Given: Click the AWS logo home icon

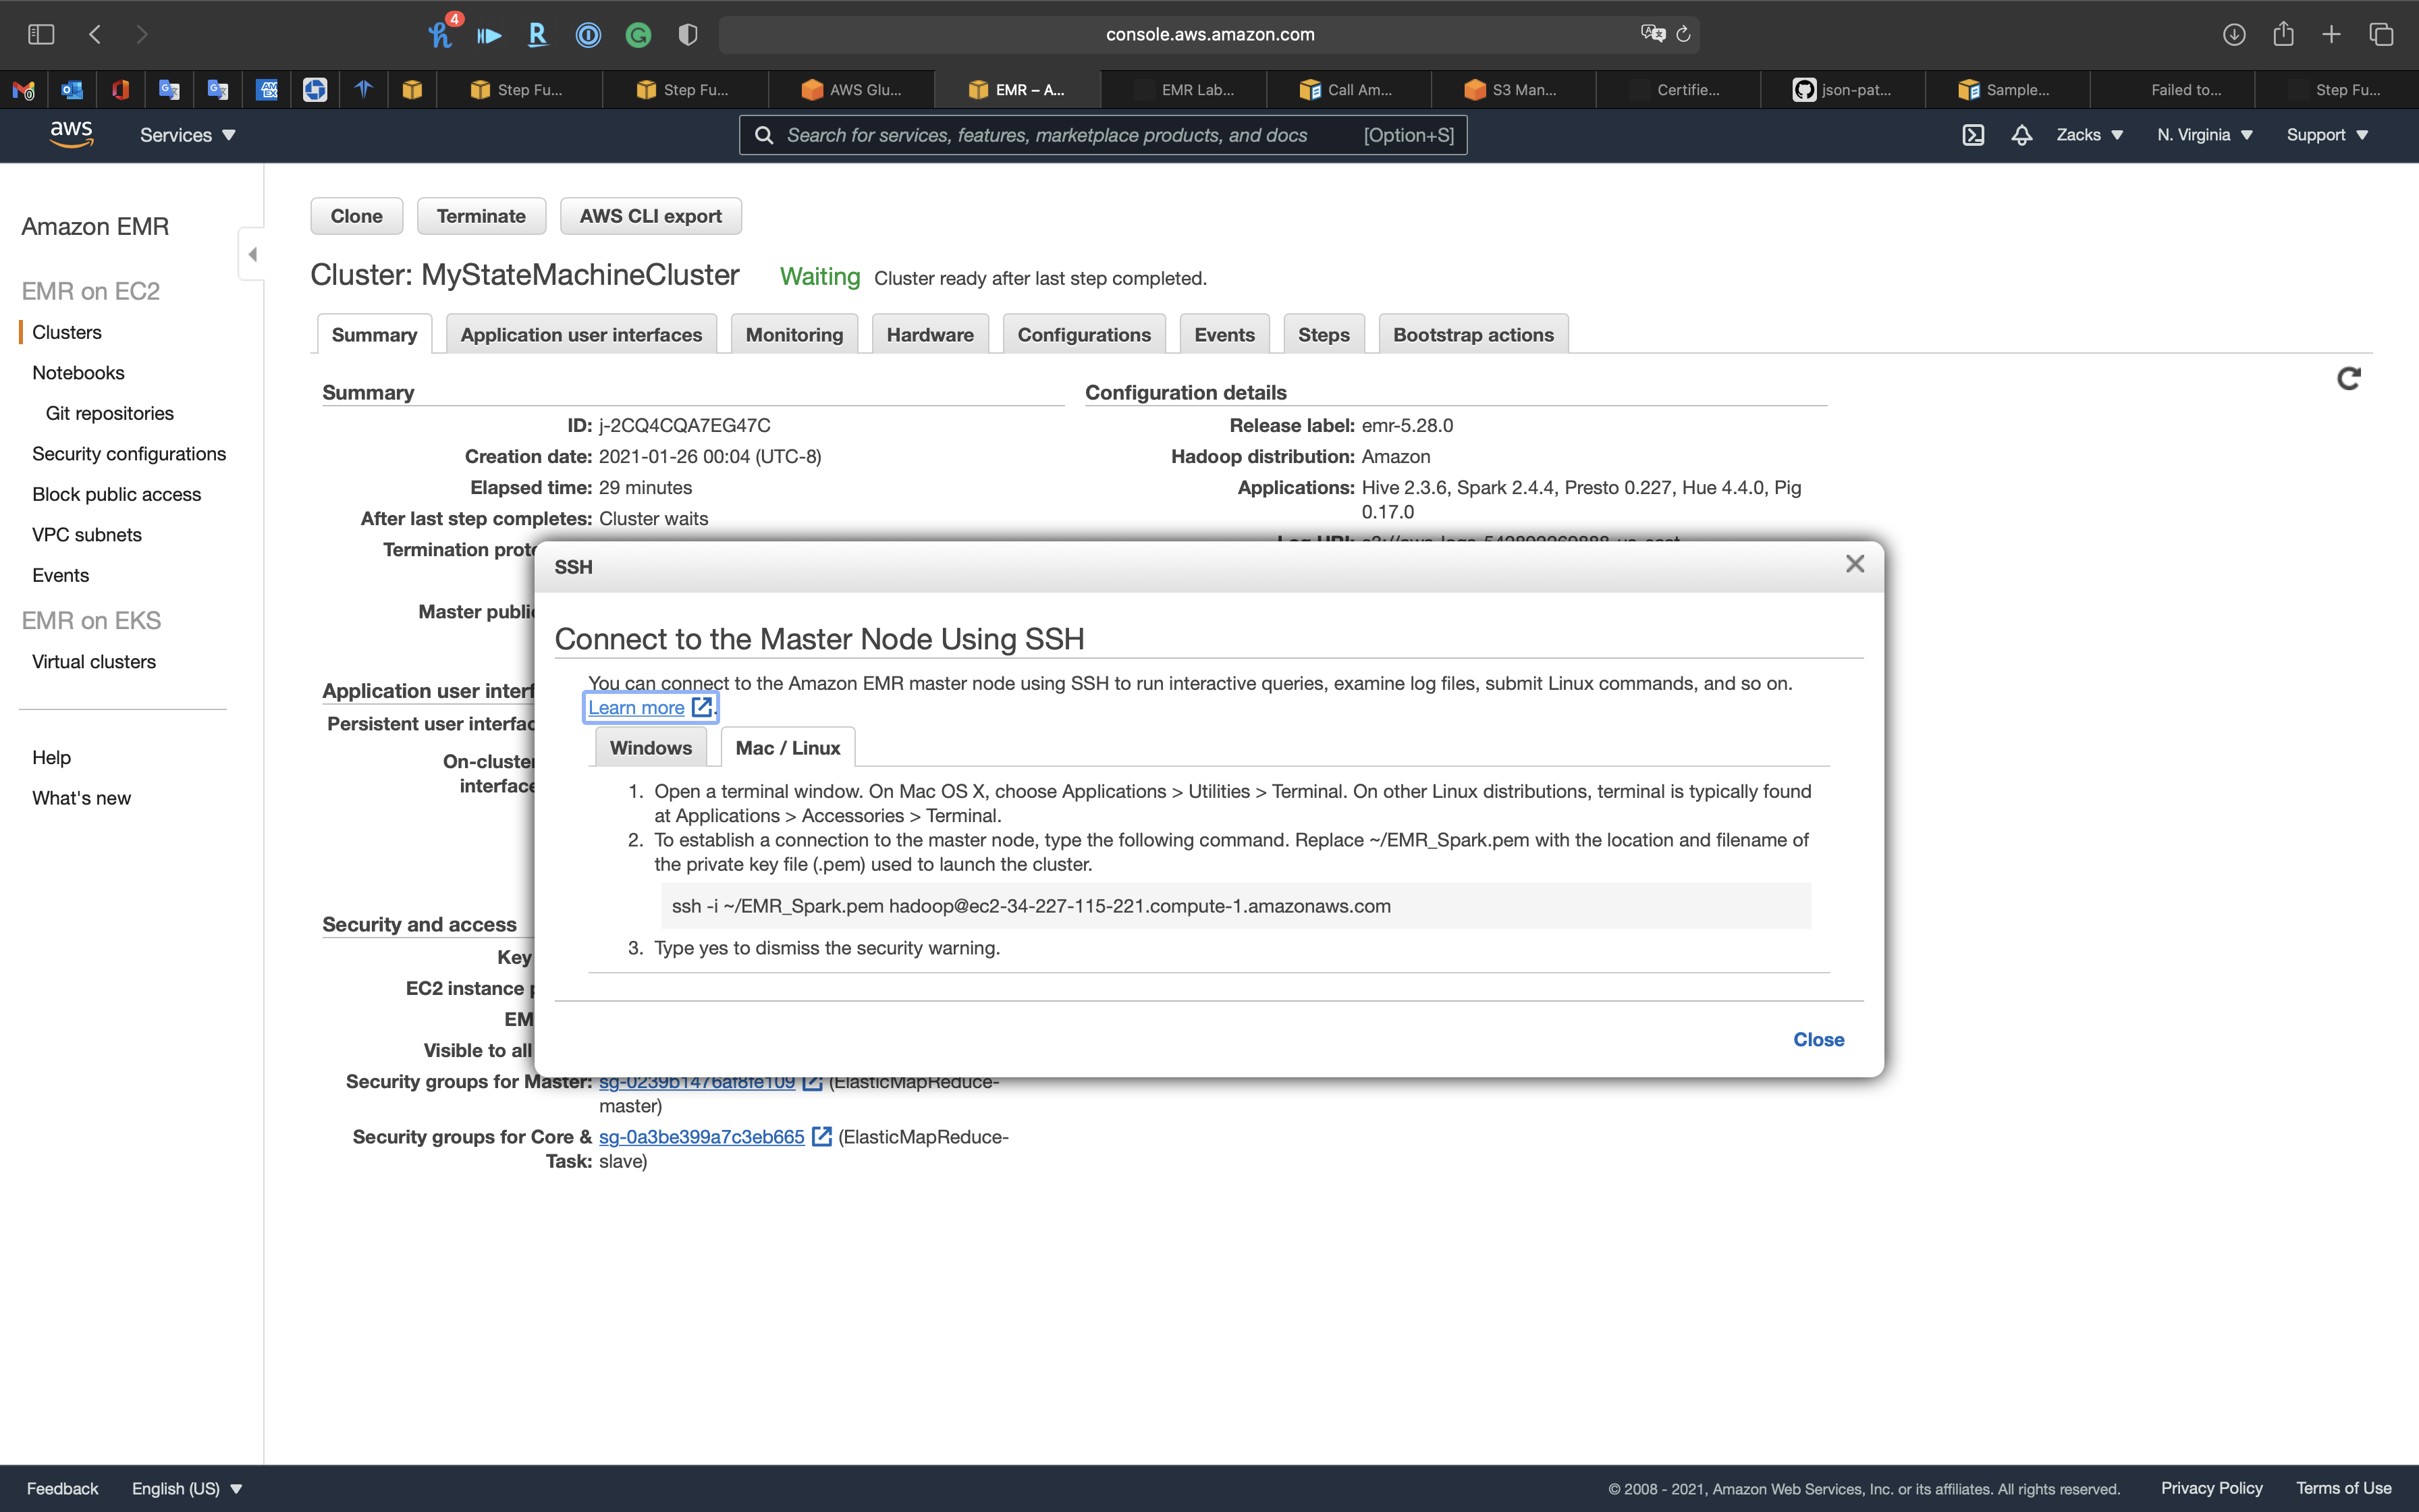Looking at the screenshot, I should [71, 134].
